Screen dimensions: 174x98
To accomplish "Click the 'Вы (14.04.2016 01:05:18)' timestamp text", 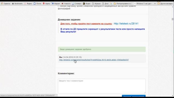I will 70,57.
